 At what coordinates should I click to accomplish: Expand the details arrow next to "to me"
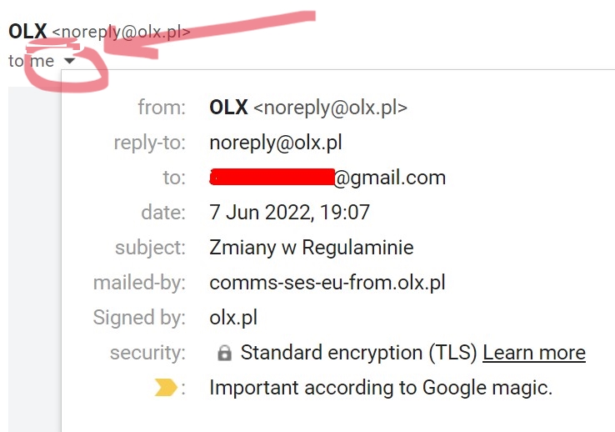[69, 61]
